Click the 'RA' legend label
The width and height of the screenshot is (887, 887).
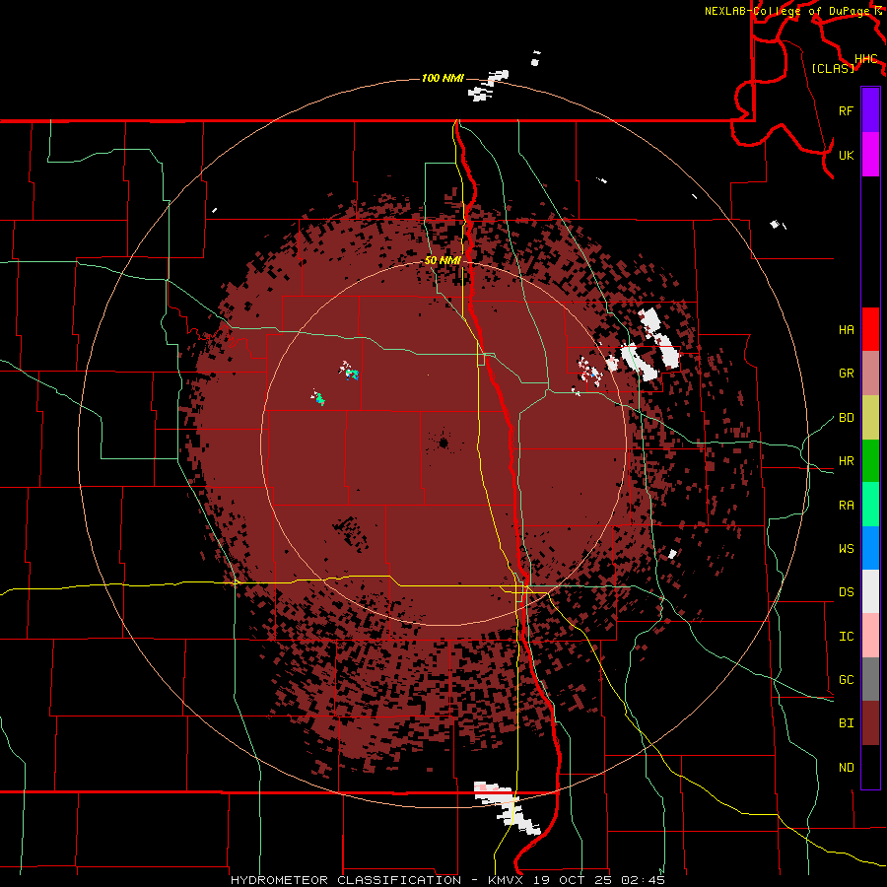(x=846, y=506)
